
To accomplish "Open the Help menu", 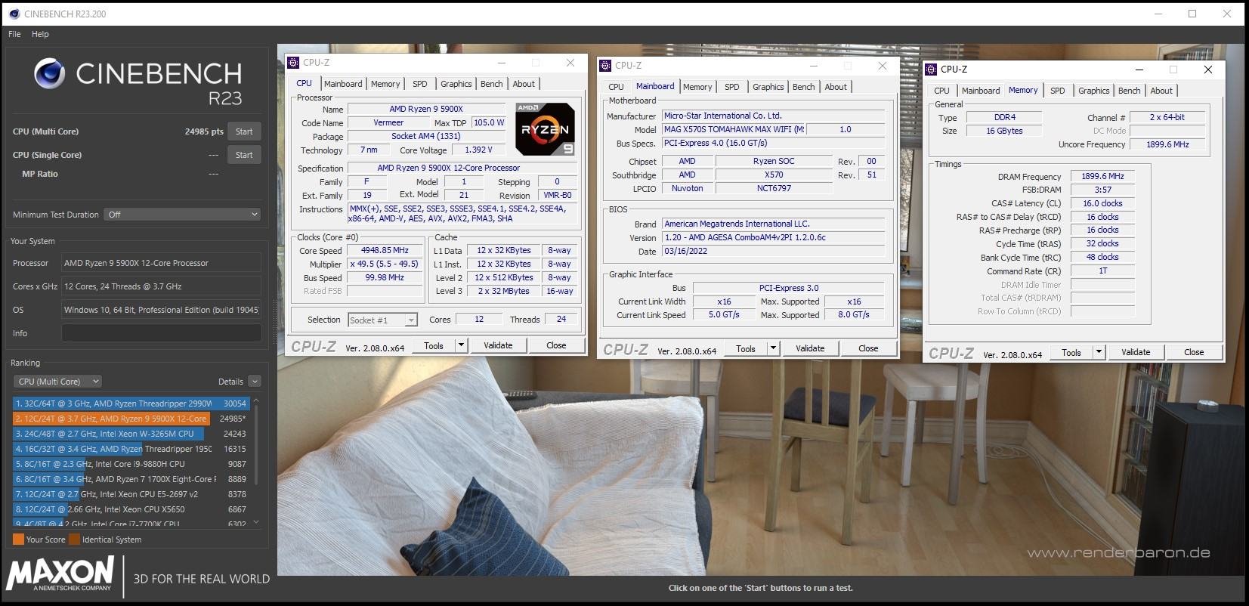I will pyautogui.click(x=40, y=34).
